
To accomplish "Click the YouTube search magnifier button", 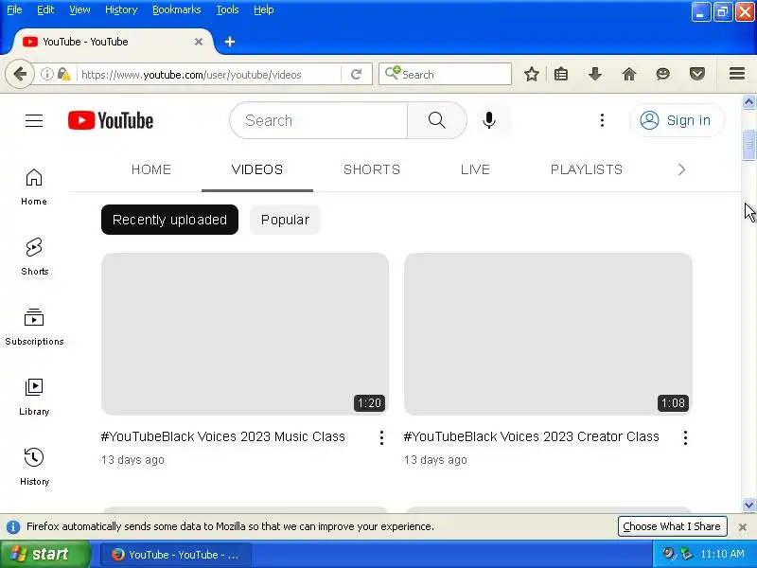I will click(437, 120).
